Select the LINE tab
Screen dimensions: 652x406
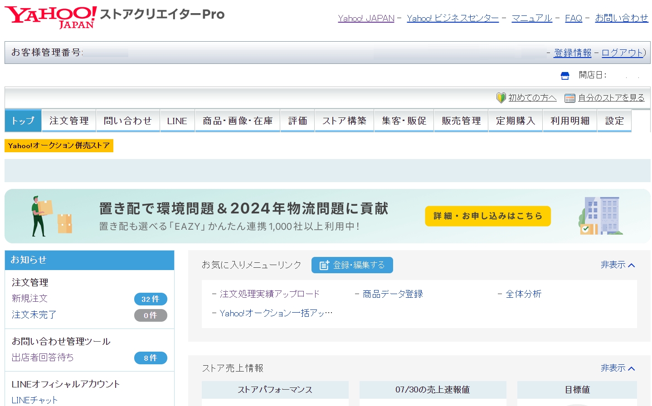tap(177, 121)
